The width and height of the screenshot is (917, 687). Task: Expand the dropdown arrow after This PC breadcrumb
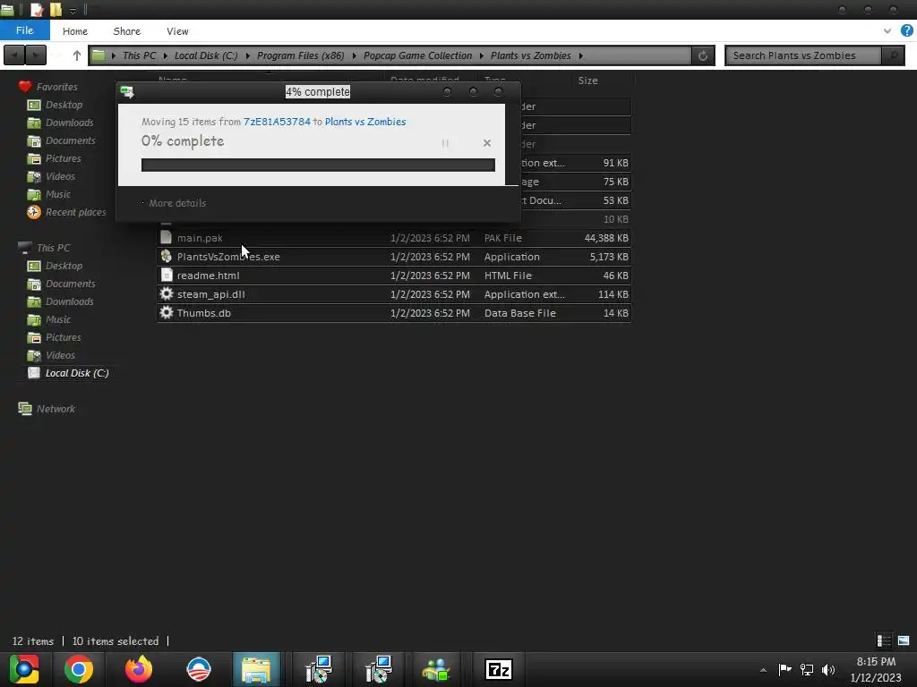click(x=166, y=55)
